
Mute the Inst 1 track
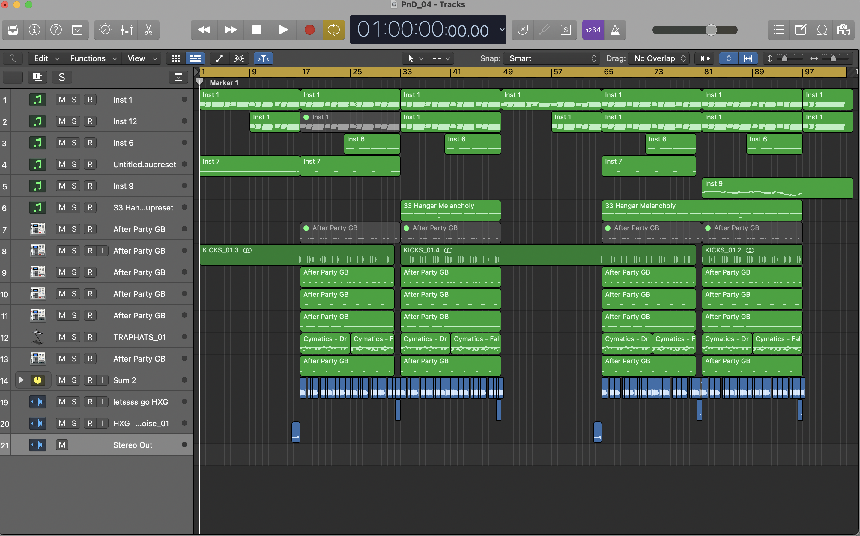(x=62, y=100)
